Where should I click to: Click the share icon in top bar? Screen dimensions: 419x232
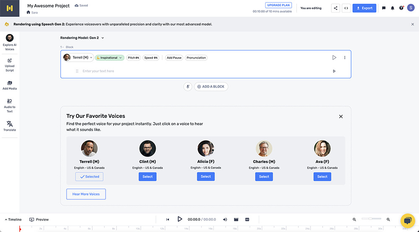(x=335, y=8)
